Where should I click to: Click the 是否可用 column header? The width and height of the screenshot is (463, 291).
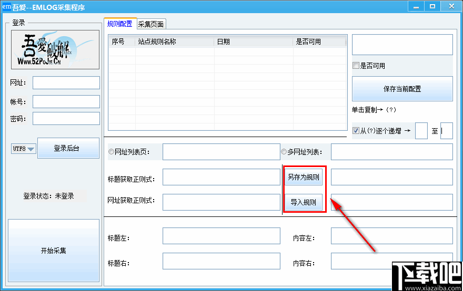[319, 41]
